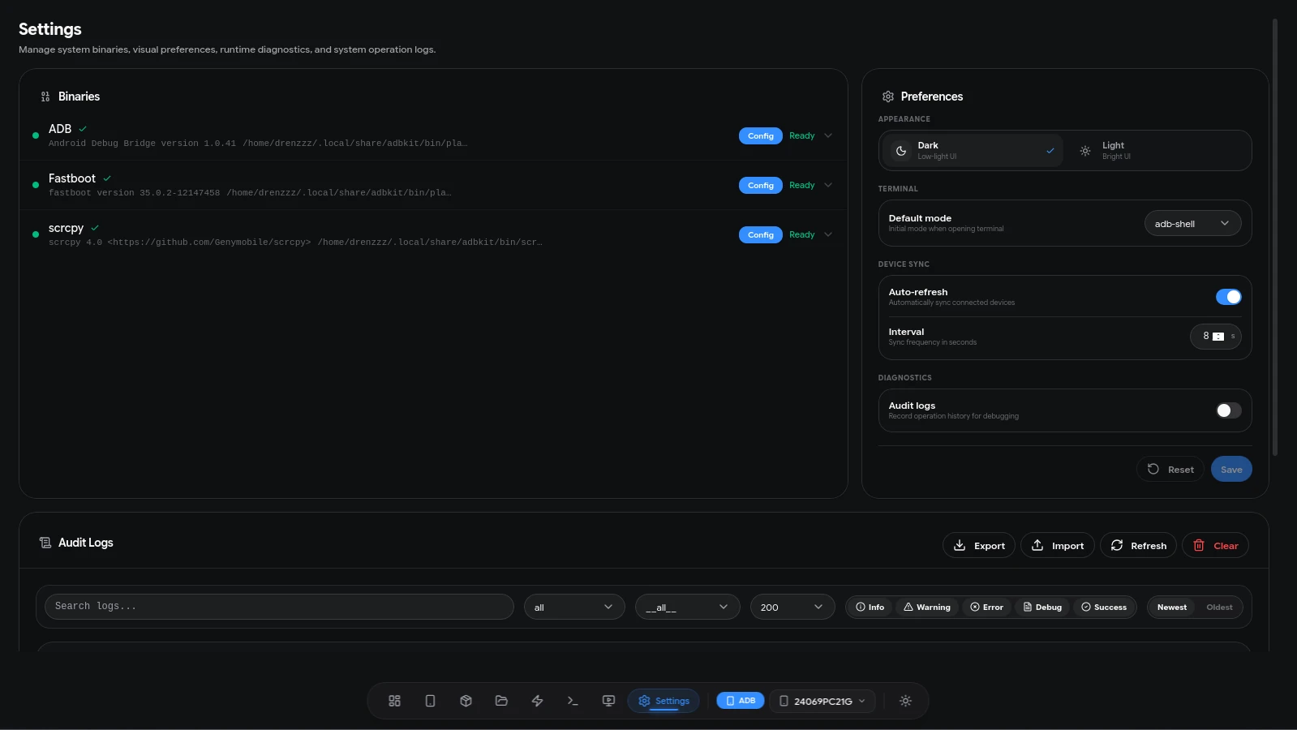The image size is (1297, 730).
Task: Toggle the Debug level filter
Action: coord(1042,608)
